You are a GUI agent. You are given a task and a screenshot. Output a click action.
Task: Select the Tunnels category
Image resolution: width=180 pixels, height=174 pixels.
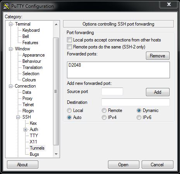(x=37, y=148)
